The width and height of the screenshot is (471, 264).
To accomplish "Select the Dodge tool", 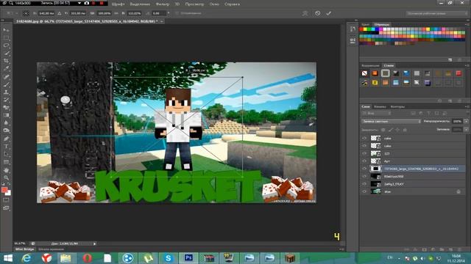I will point(6,131).
